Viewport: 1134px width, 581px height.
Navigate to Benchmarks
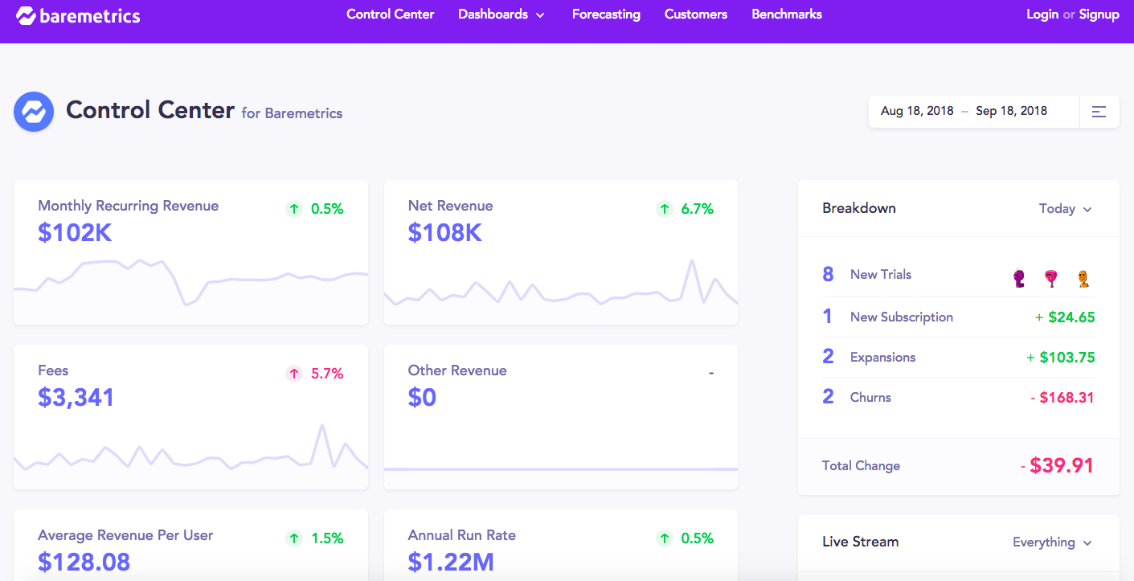786,14
